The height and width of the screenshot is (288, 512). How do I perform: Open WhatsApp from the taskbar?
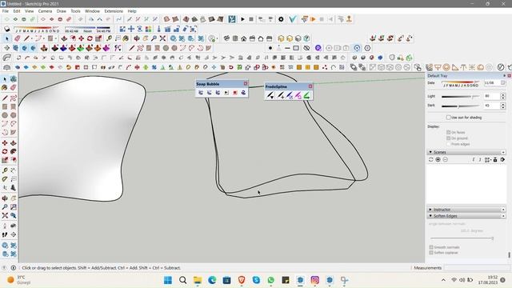[270, 280]
